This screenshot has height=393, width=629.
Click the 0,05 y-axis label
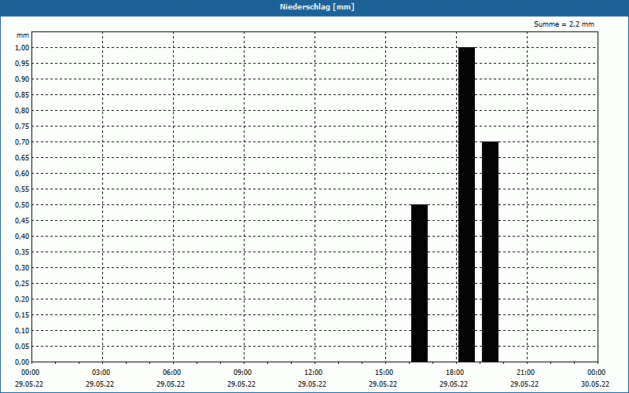coord(22,347)
